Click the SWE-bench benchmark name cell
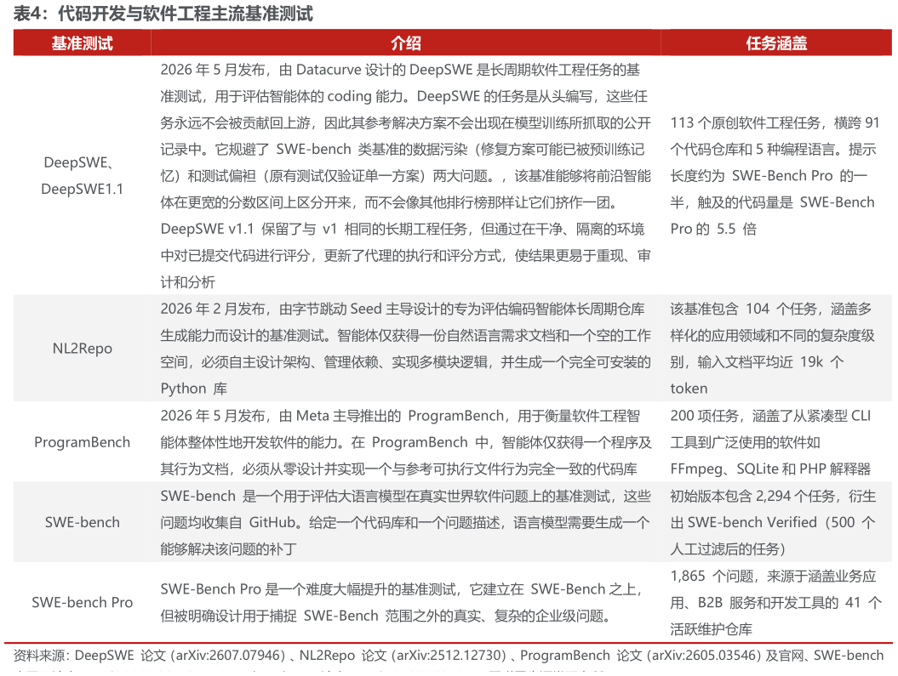This screenshot has height=676, width=898. coord(82,522)
